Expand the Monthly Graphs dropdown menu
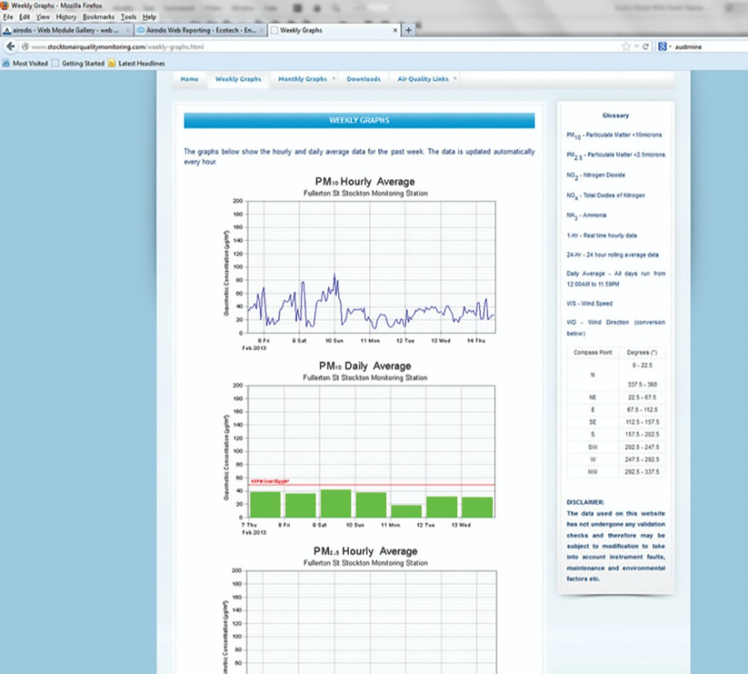 [x=333, y=78]
